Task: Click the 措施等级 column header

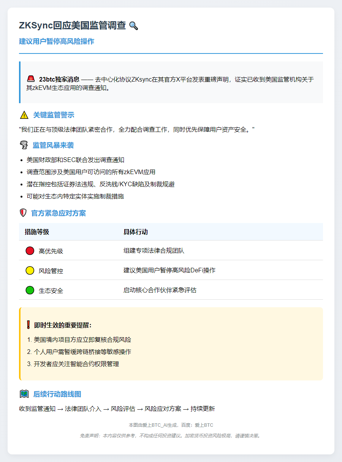Action: 36,232
